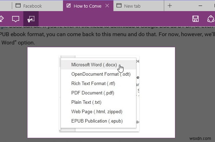
Task: Share the web note
Action: (210, 19)
